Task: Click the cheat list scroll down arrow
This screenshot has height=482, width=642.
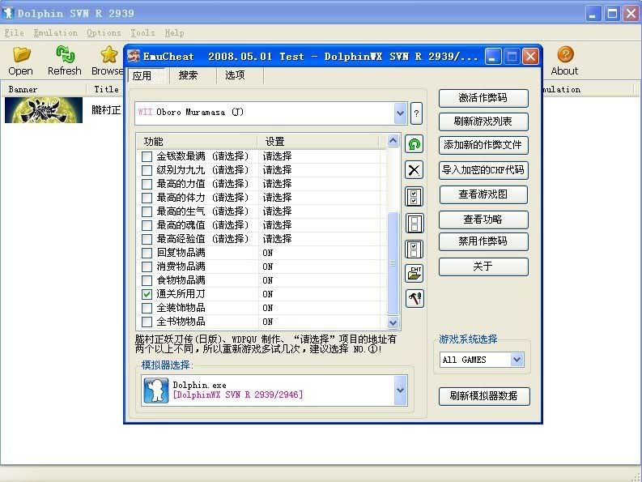Action: [393, 322]
